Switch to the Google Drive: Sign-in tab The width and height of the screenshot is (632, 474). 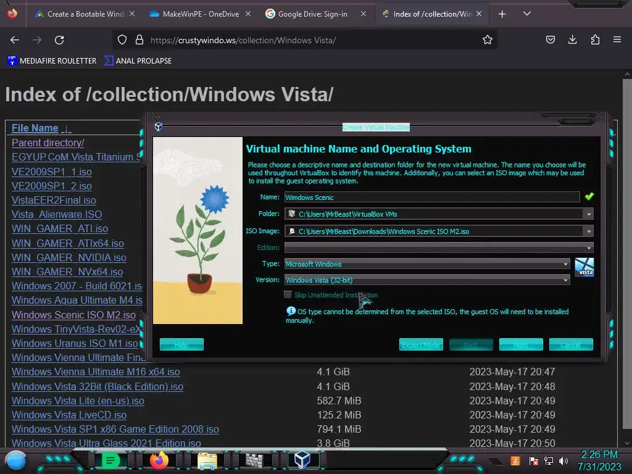click(312, 14)
